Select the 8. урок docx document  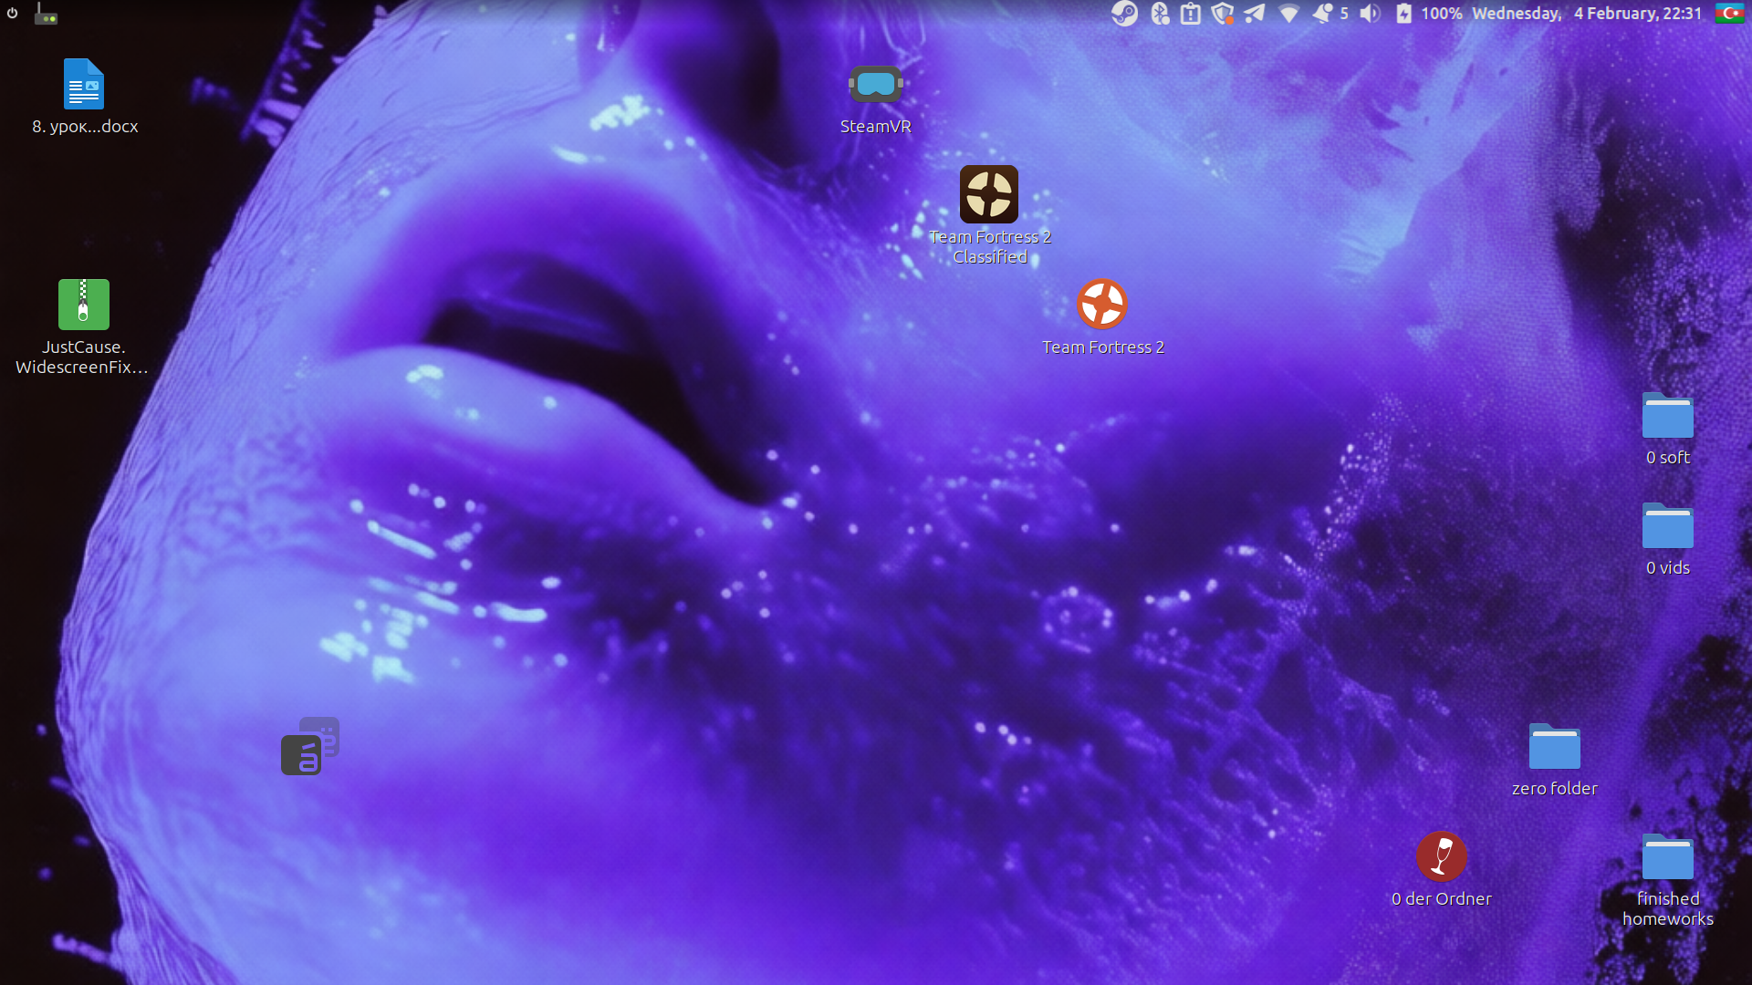(84, 86)
